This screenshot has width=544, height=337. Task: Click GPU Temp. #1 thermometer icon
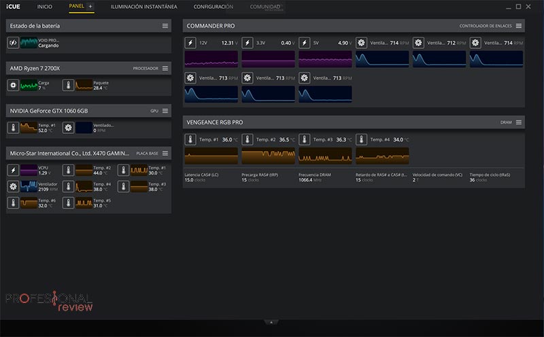pyautogui.click(x=13, y=128)
